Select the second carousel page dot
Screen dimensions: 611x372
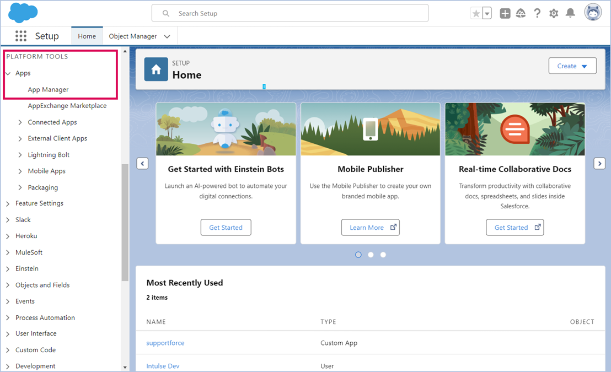tap(371, 255)
